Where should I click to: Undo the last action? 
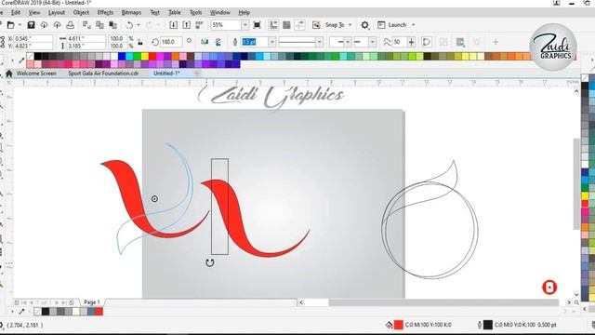129,25
